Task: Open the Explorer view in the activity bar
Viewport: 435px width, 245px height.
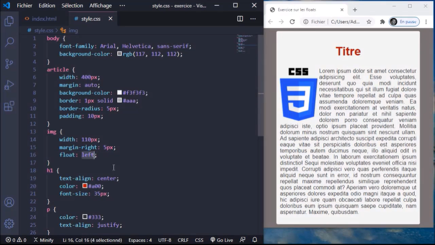Action: coord(9,21)
